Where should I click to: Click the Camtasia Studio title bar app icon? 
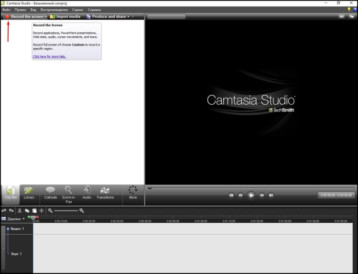pos(3,3)
